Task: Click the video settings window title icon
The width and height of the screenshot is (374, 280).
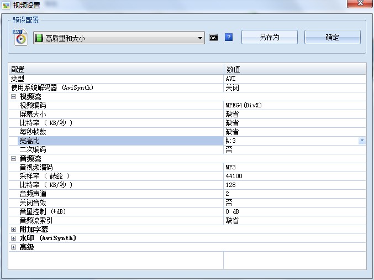Action: 6,5
